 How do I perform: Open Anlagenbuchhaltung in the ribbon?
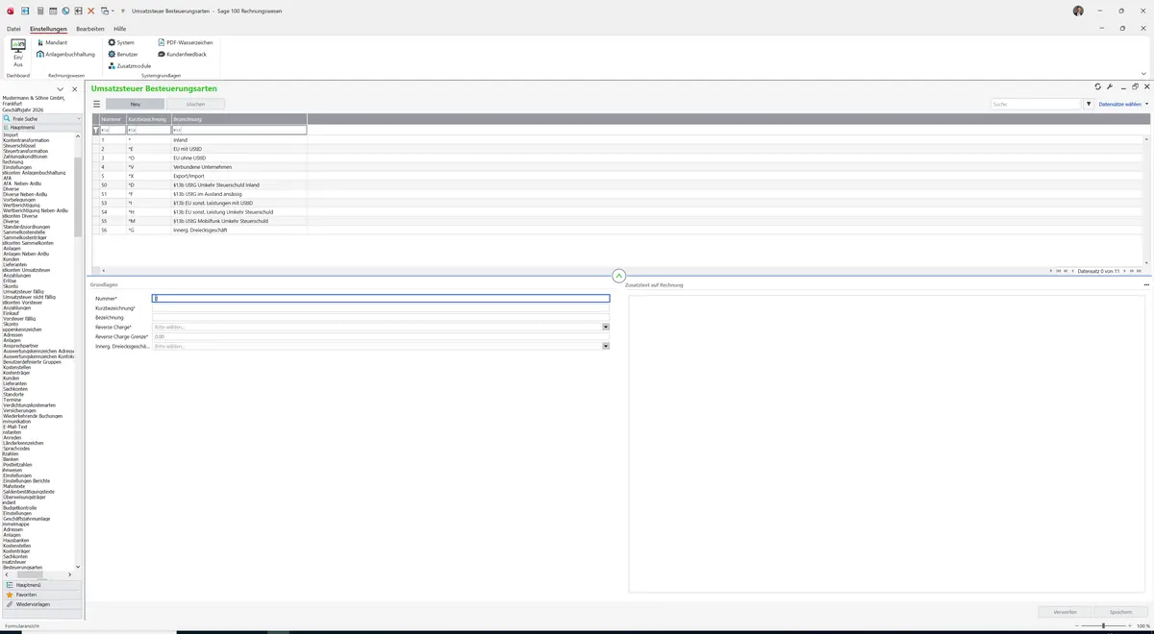66,55
